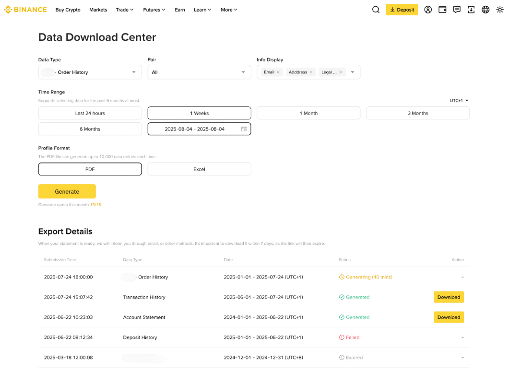Image resolution: width=509 pixels, height=383 pixels.
Task: Expand the Info Display dropdown arrow
Action: [x=353, y=72]
